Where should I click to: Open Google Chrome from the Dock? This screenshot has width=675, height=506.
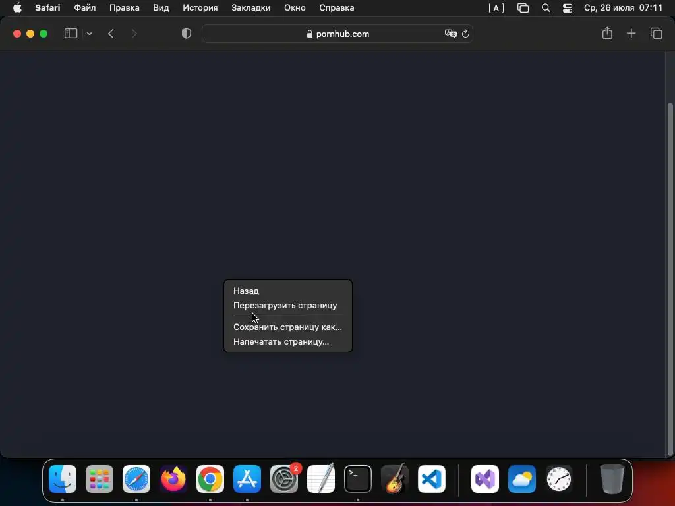[210, 479]
